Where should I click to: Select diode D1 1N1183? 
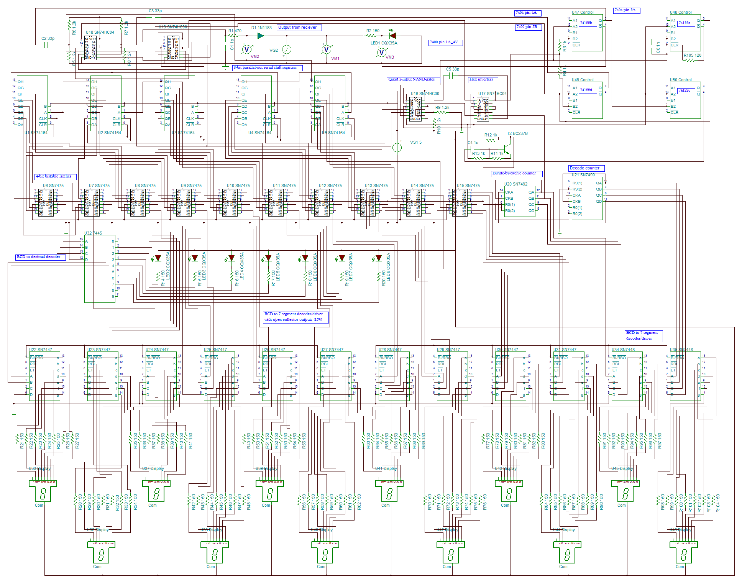261,36
